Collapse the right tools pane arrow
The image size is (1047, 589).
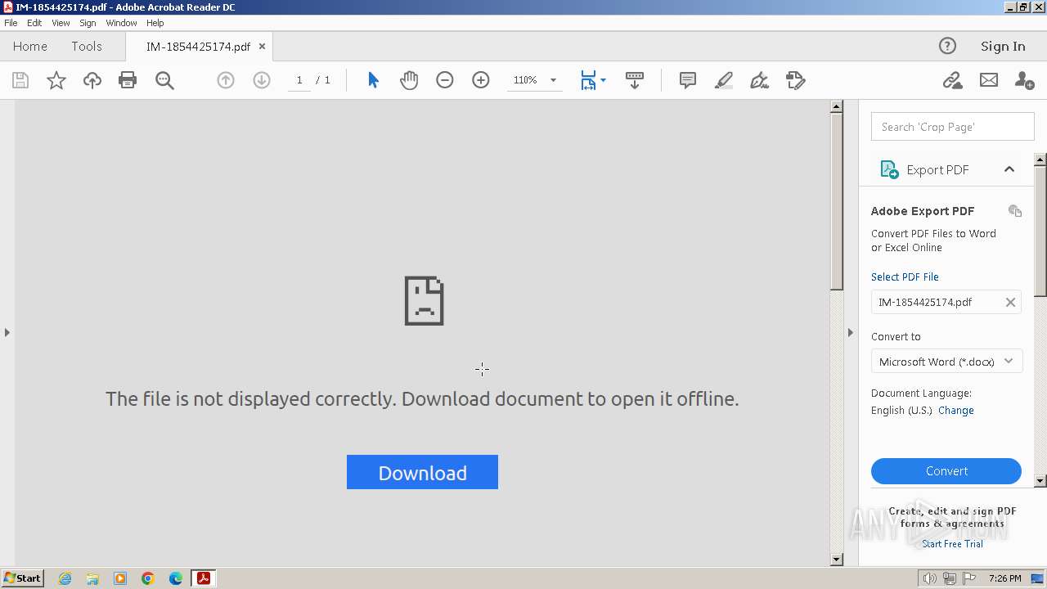pos(850,332)
